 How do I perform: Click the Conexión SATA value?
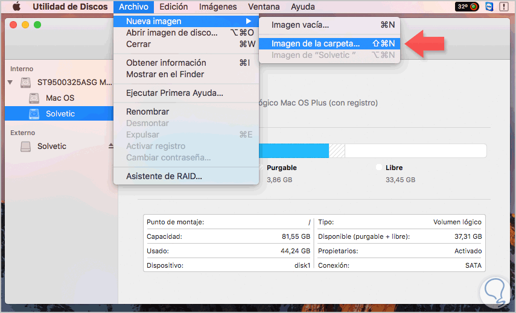point(473,265)
